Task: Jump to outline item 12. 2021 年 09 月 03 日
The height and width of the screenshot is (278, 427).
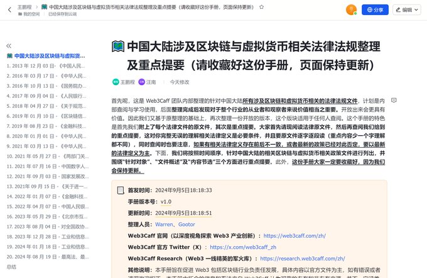Action: point(48,177)
